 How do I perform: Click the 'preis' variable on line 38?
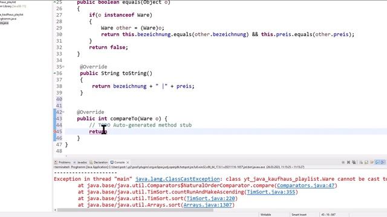184,86
